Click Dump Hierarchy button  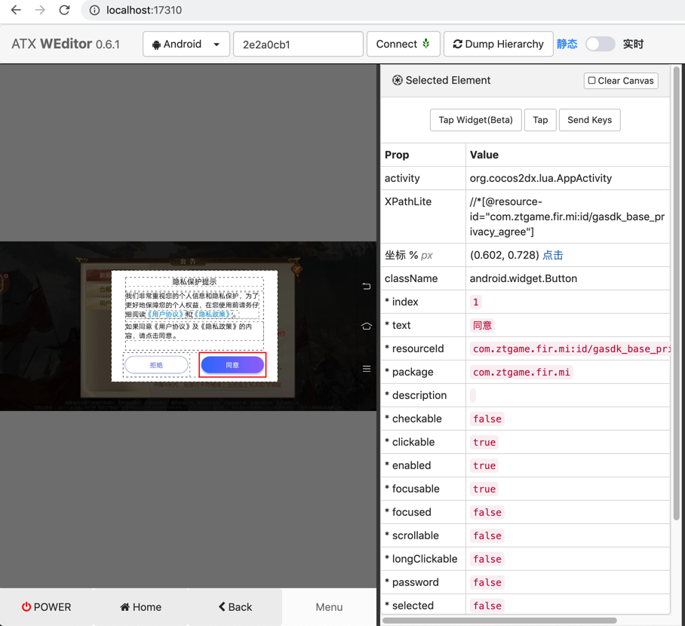tap(499, 44)
